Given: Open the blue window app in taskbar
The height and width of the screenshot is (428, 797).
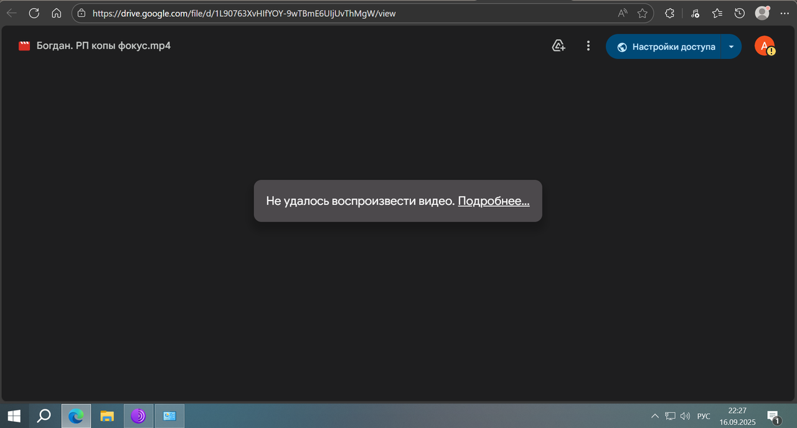Looking at the screenshot, I should coord(169,416).
